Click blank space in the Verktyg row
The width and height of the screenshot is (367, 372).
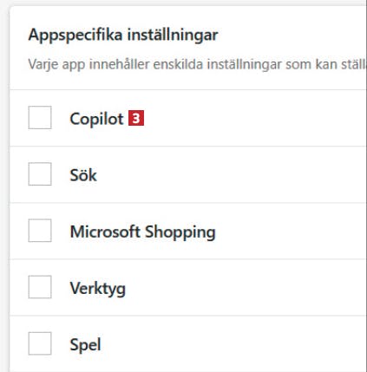click(x=246, y=287)
